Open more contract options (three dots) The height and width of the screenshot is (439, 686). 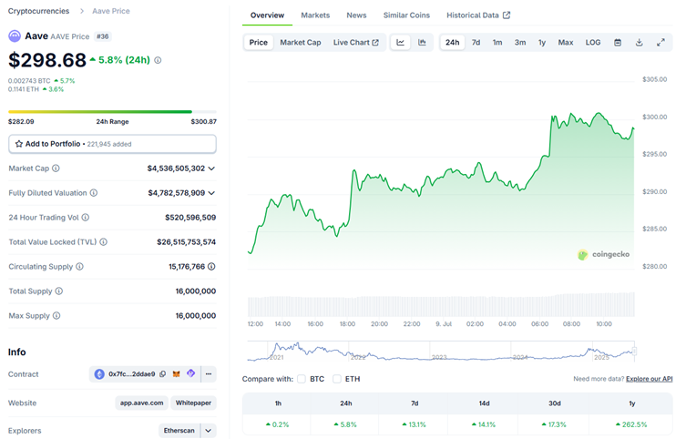tap(209, 373)
